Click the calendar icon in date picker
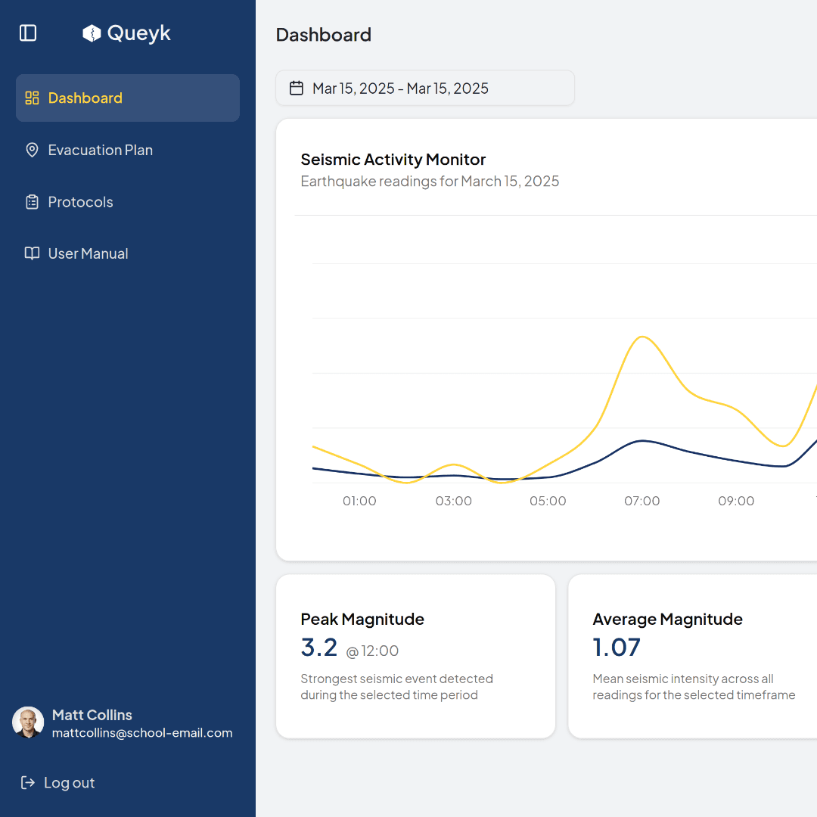The image size is (817, 817). 297,89
